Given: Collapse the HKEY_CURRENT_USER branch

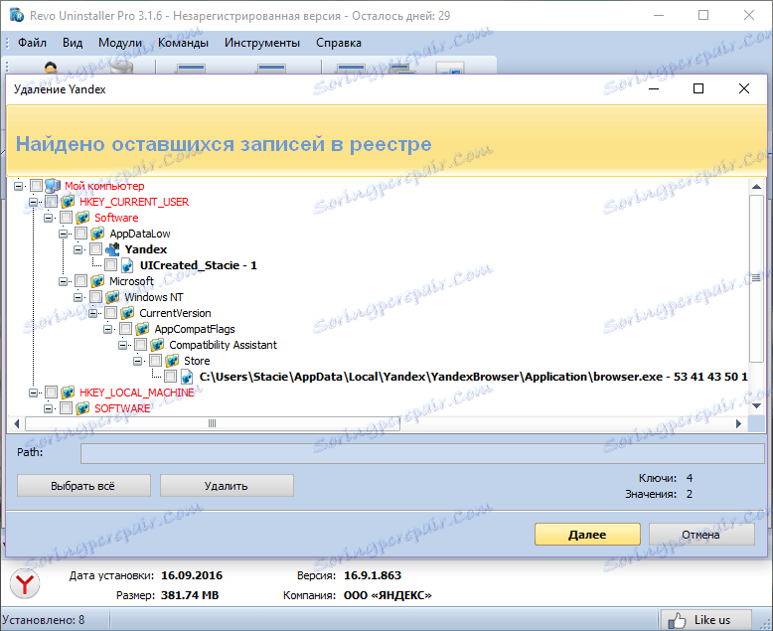Looking at the screenshot, I should point(33,202).
